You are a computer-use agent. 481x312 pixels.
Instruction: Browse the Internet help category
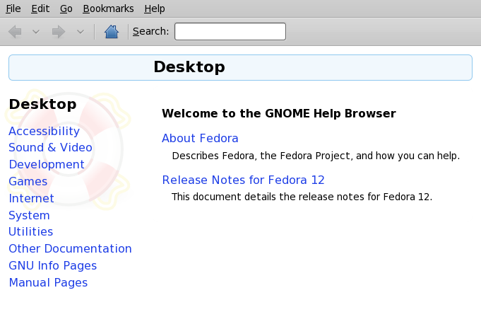point(31,198)
